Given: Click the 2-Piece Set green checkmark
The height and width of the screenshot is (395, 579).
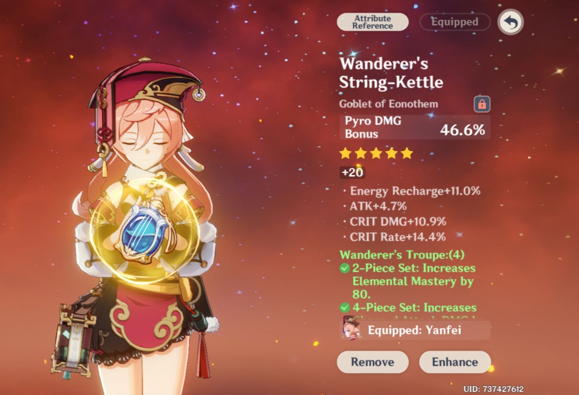Looking at the screenshot, I should [x=345, y=268].
